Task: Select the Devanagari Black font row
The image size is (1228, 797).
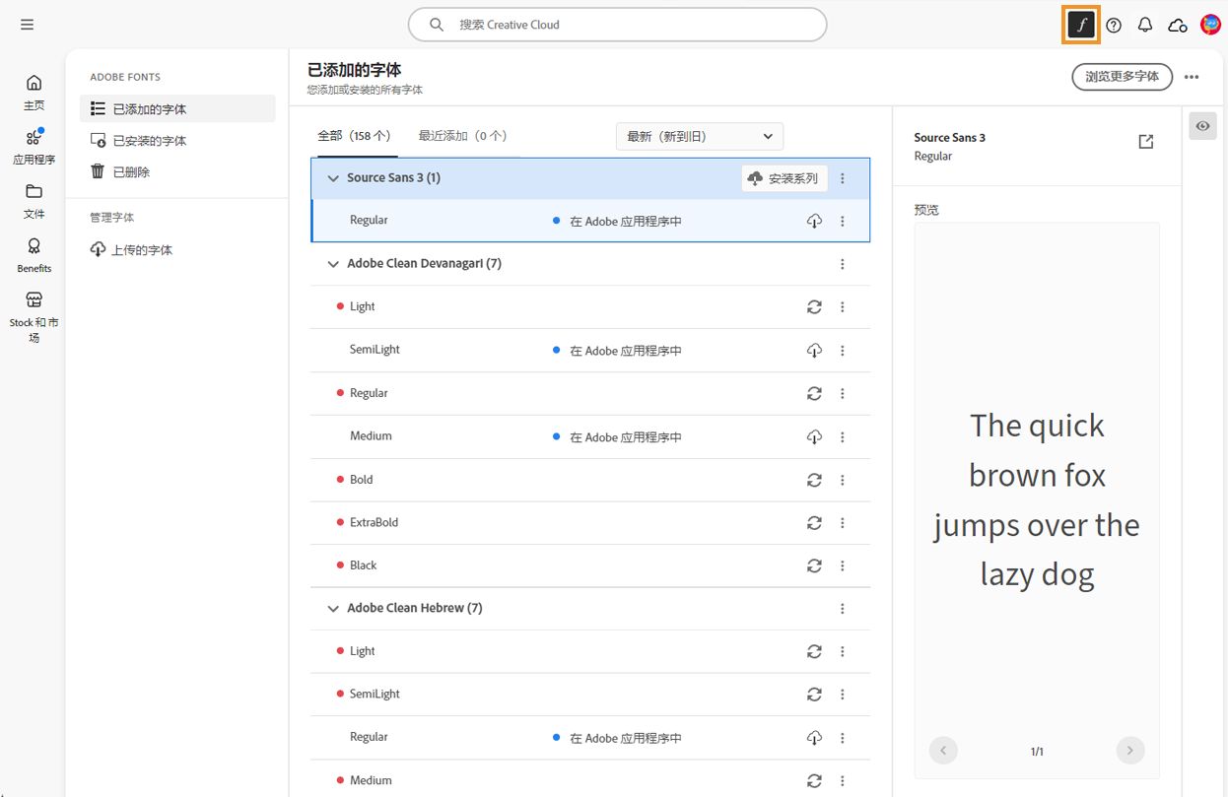Action: (590, 565)
